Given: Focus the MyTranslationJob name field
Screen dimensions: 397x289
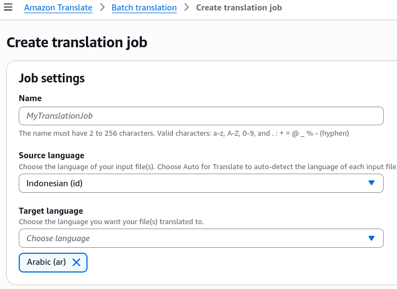Looking at the screenshot, I should (201, 116).
